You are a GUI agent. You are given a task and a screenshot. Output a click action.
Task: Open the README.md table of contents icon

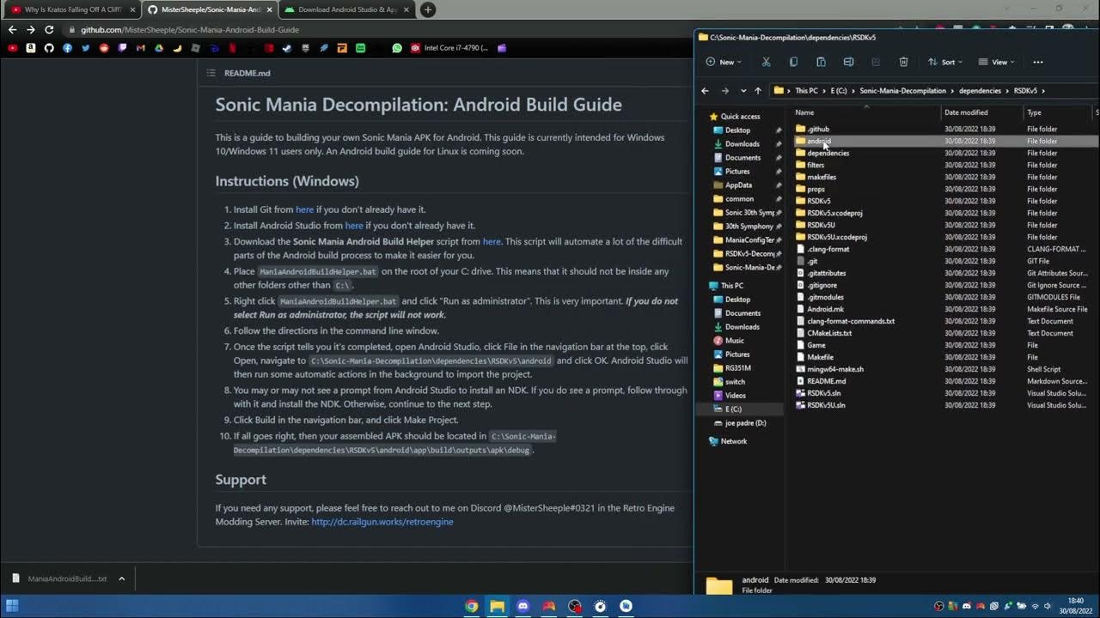coord(211,73)
